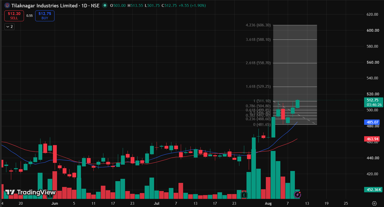Click the red SELL 512.20 button
The width and height of the screenshot is (384, 207).
pyautogui.click(x=14, y=16)
